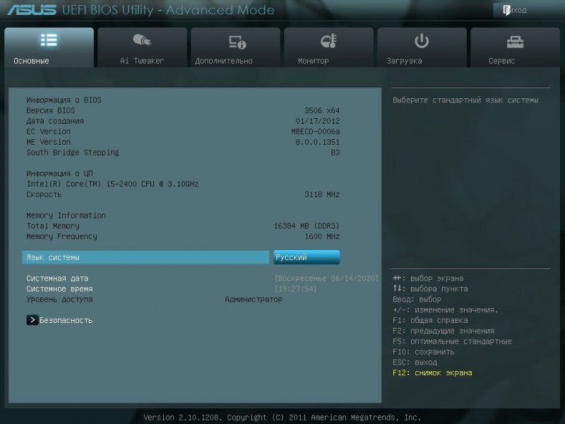This screenshot has height=424, width=565.
Task: Click the Системное время value field
Action: click(296, 289)
